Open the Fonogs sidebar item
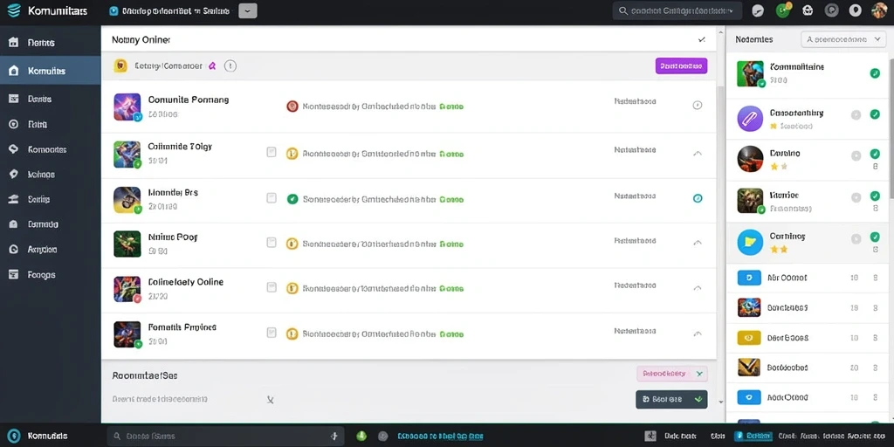The width and height of the screenshot is (894, 447). pos(50,275)
